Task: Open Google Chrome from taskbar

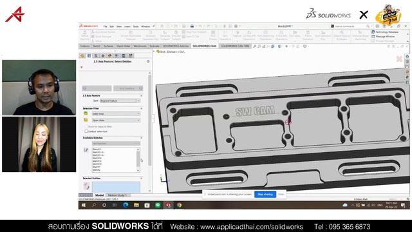Action: point(179,205)
